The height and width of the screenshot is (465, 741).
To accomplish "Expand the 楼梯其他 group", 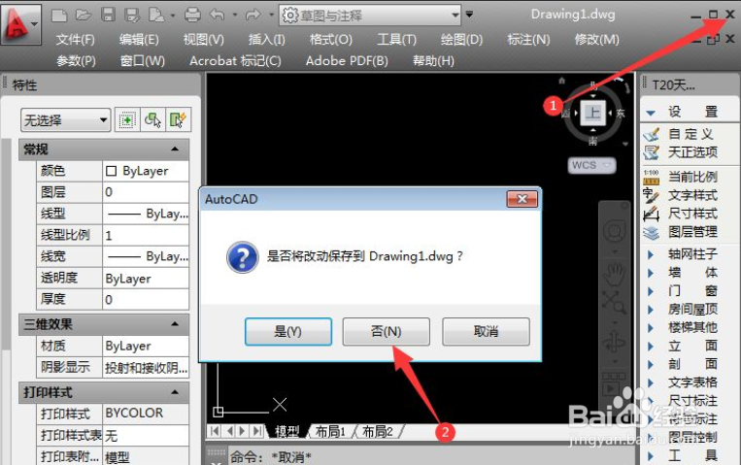I will [x=651, y=327].
